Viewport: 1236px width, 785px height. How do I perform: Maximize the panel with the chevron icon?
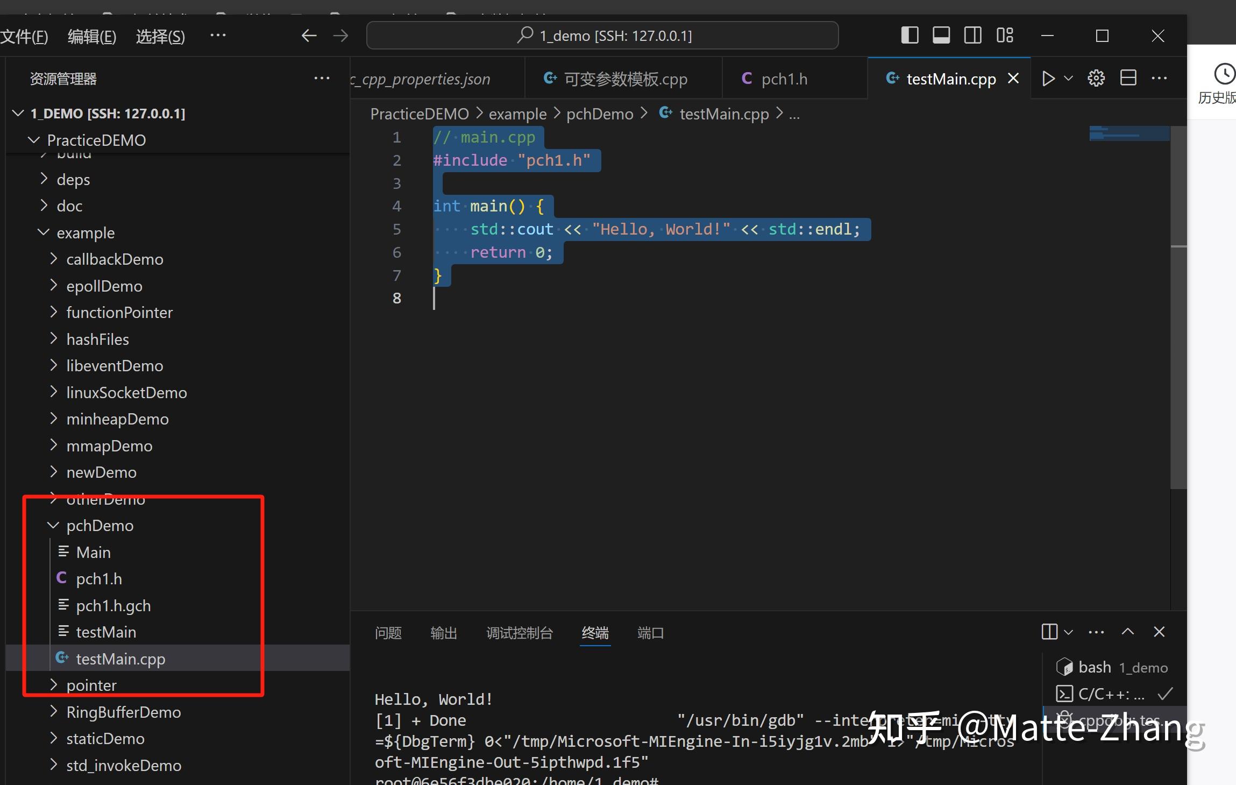[1128, 632]
